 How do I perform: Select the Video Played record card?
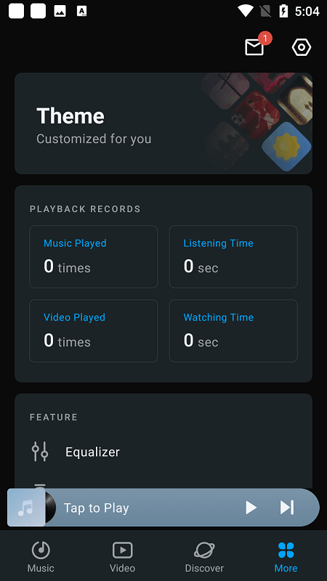tap(94, 330)
